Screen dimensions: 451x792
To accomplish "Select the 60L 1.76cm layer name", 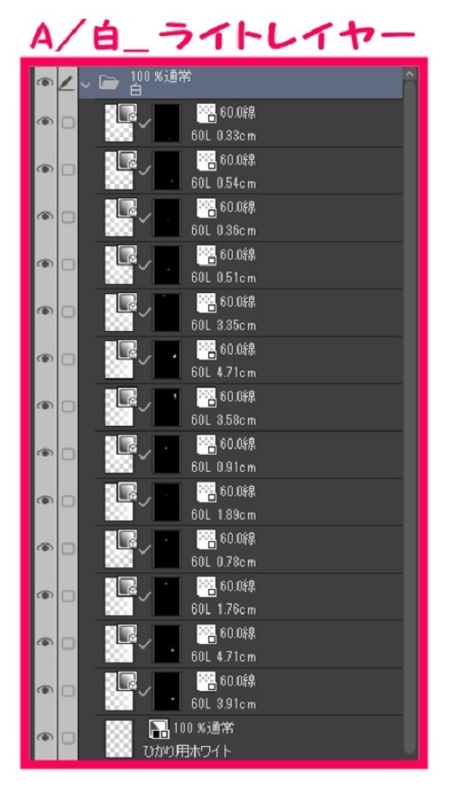I will [x=223, y=609].
